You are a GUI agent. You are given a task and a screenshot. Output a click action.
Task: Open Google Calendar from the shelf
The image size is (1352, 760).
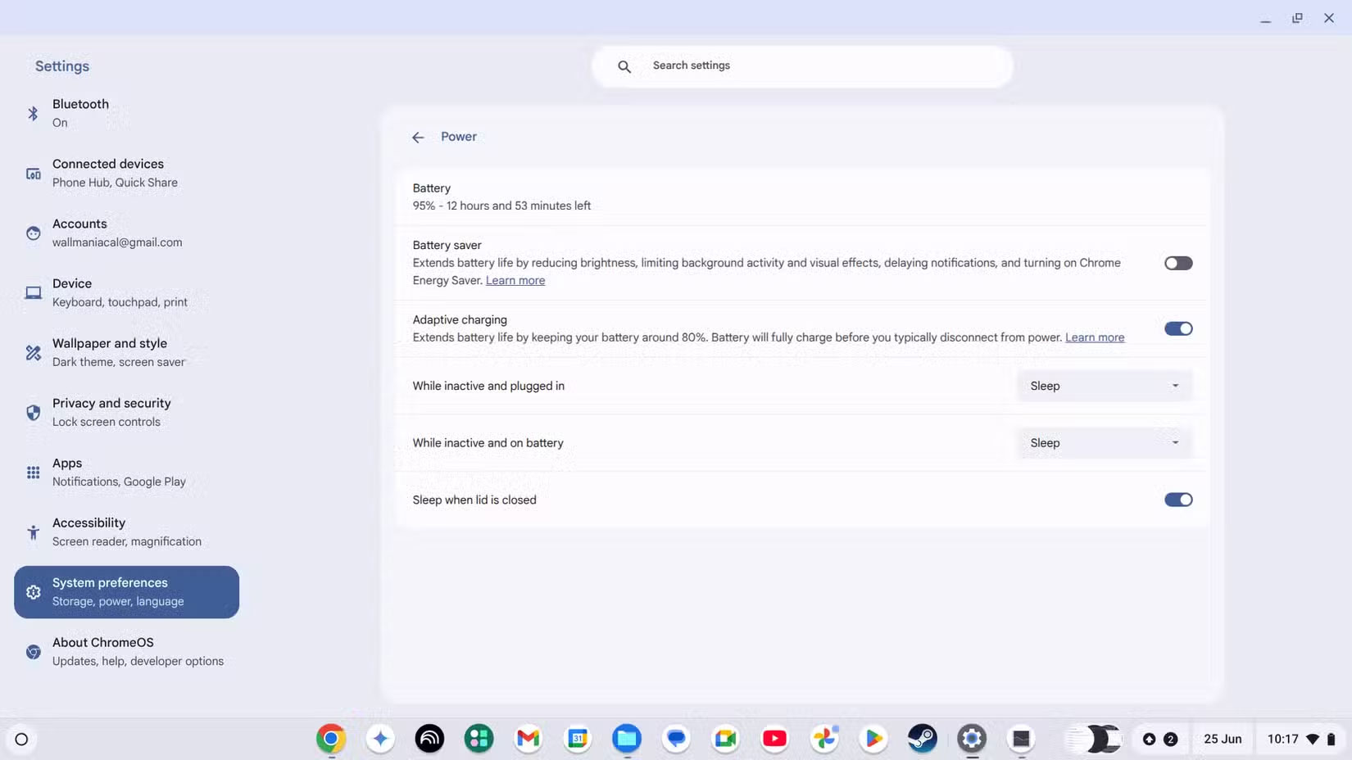(x=577, y=738)
